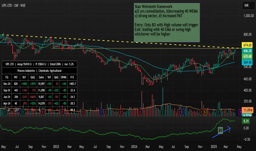Click the -0.50 indicator axis tick
The height and width of the screenshot is (151, 256).
point(247,139)
